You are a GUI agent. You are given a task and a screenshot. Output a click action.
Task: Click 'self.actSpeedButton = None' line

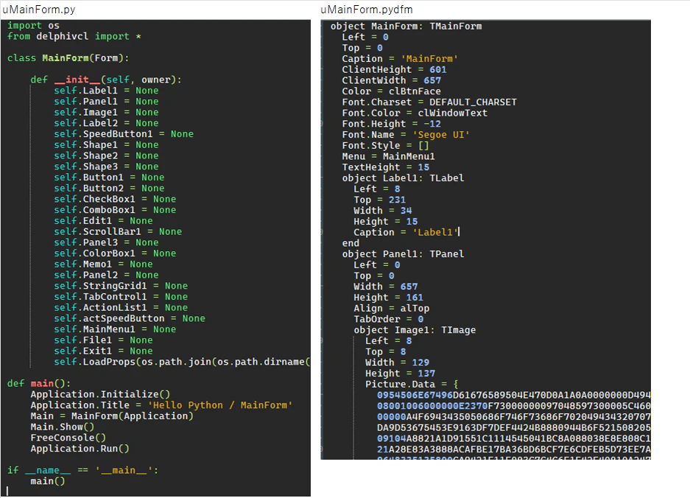pyautogui.click(x=130, y=318)
